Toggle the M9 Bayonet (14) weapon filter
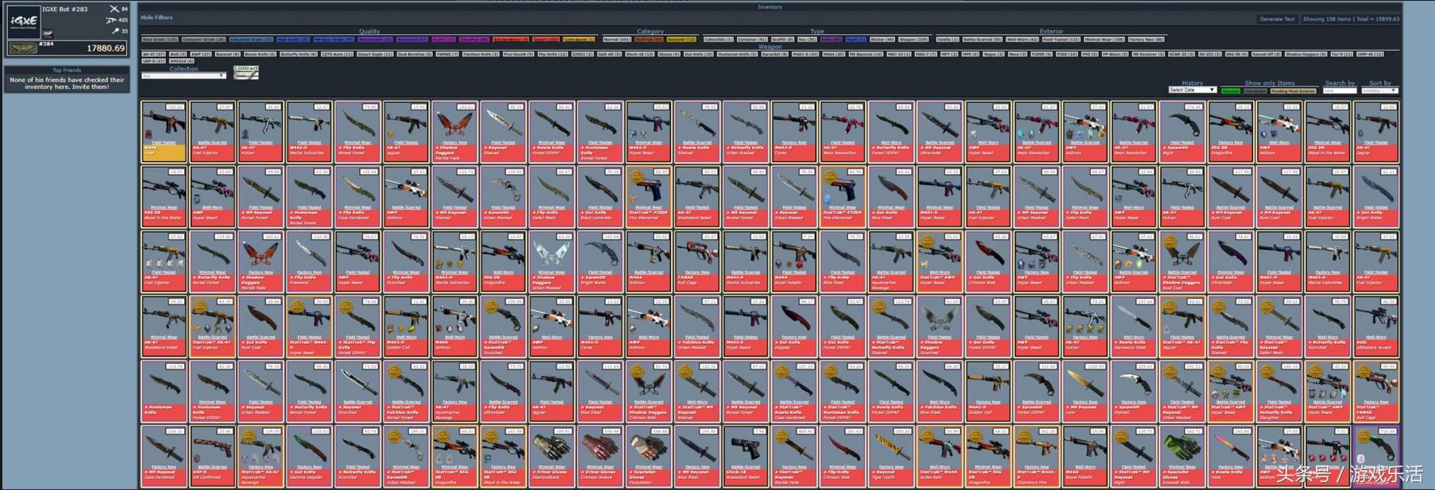1435x490 pixels. 866,54
